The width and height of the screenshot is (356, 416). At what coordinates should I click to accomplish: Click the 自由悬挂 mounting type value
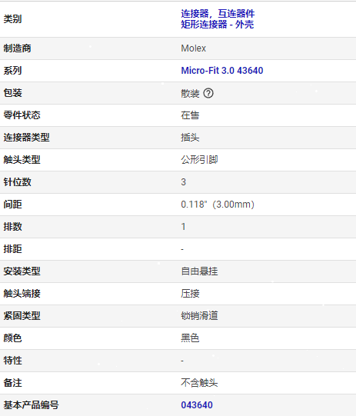[199, 271]
